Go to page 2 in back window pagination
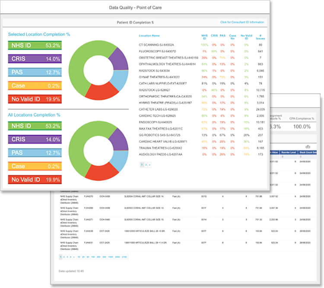 pyautogui.click(x=64, y=257)
